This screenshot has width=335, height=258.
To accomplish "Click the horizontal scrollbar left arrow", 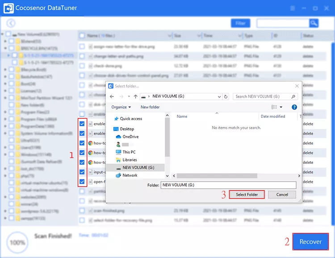I will (174, 176).
